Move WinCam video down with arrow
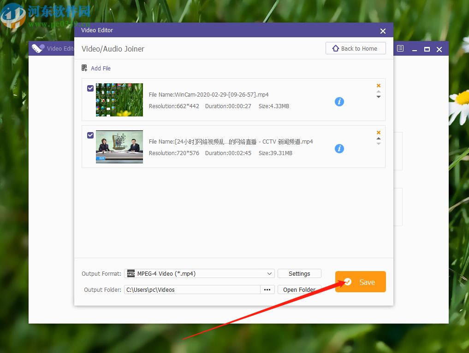This screenshot has width=469, height=353. pos(378,98)
